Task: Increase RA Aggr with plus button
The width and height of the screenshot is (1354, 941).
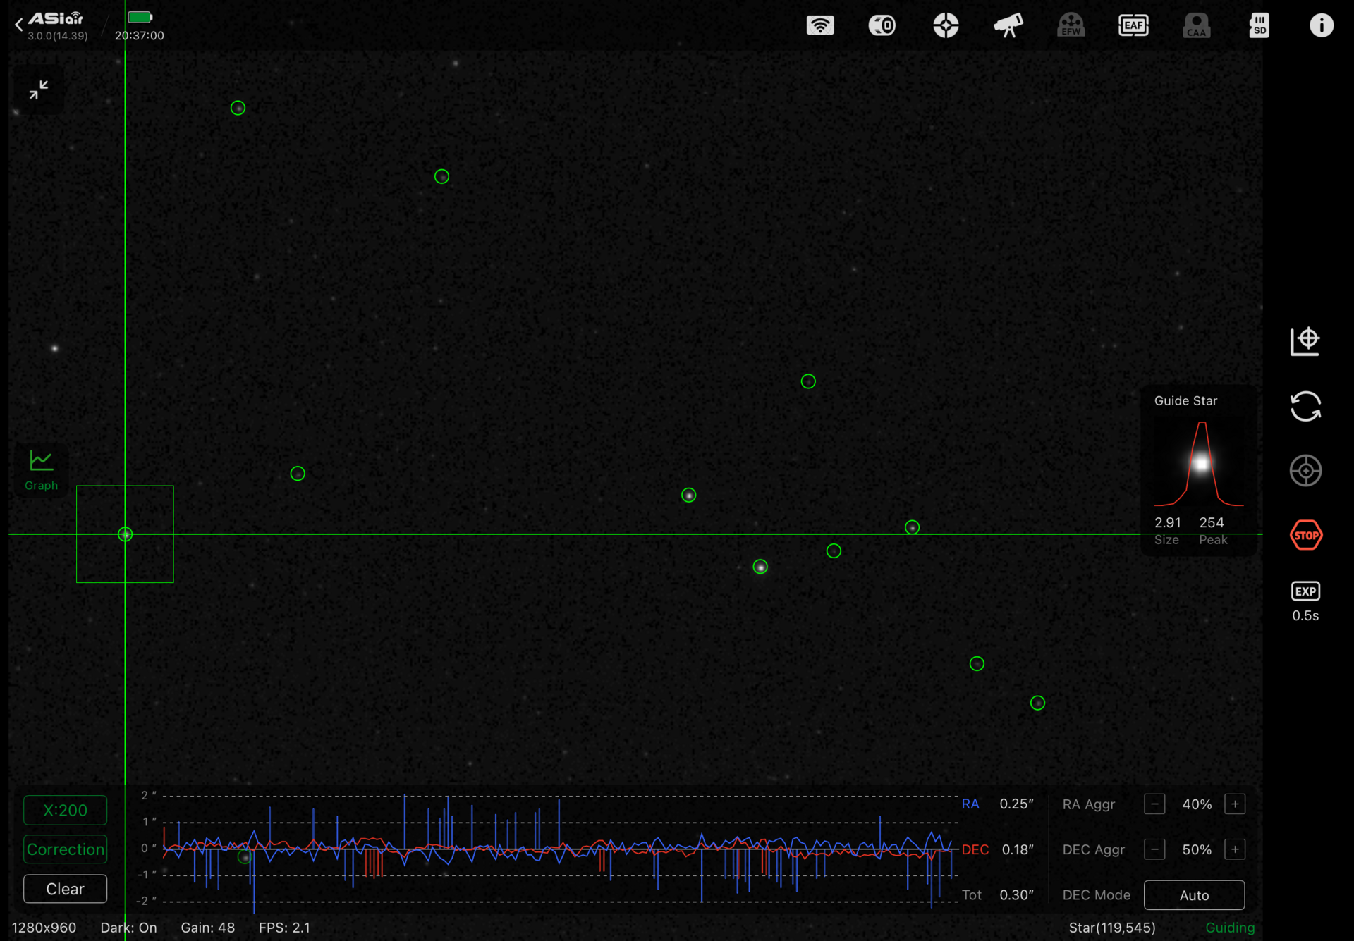Action: click(1235, 804)
